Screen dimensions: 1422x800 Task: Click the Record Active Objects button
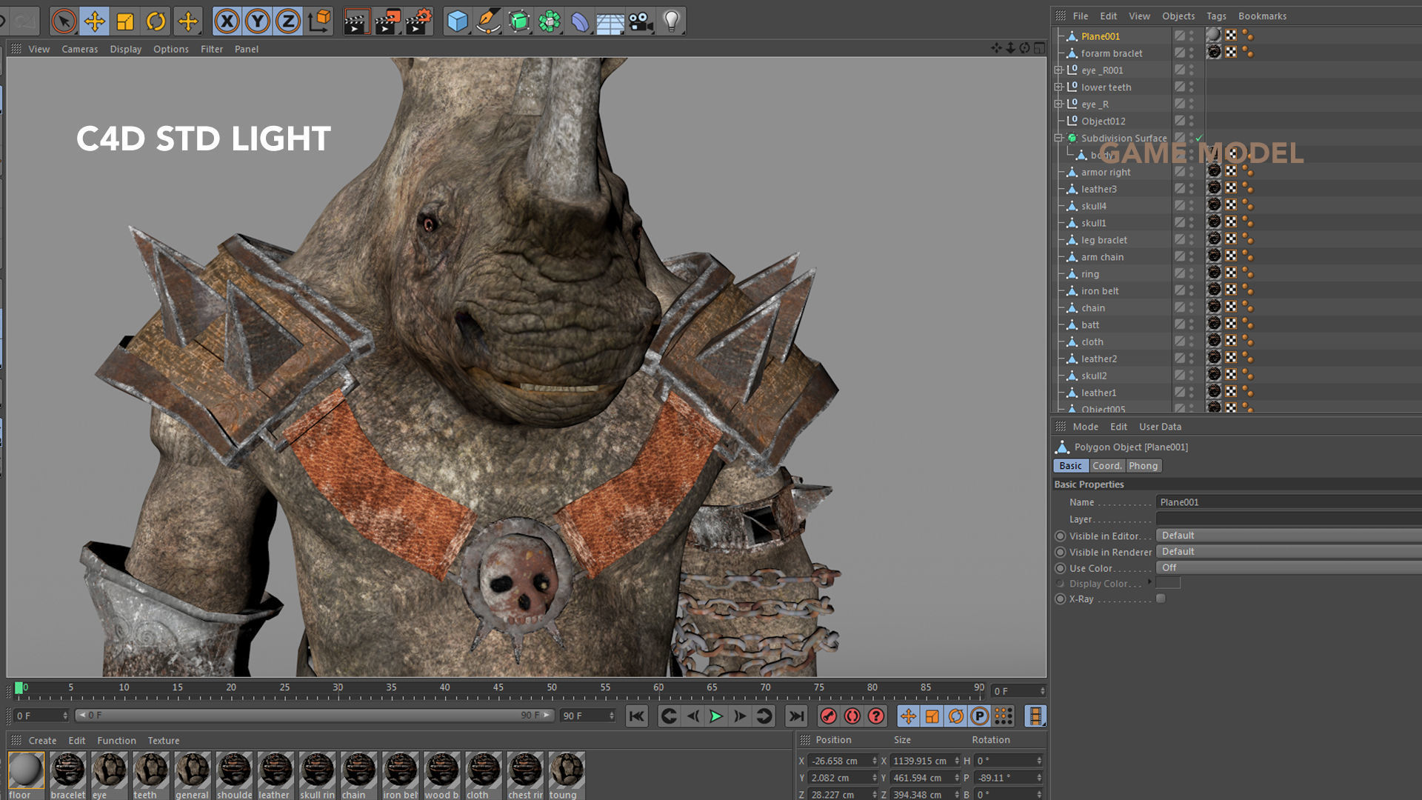click(829, 716)
